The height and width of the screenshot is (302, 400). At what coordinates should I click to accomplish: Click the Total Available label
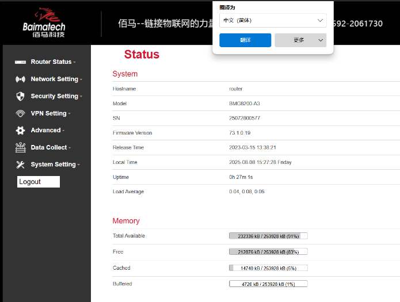129,236
